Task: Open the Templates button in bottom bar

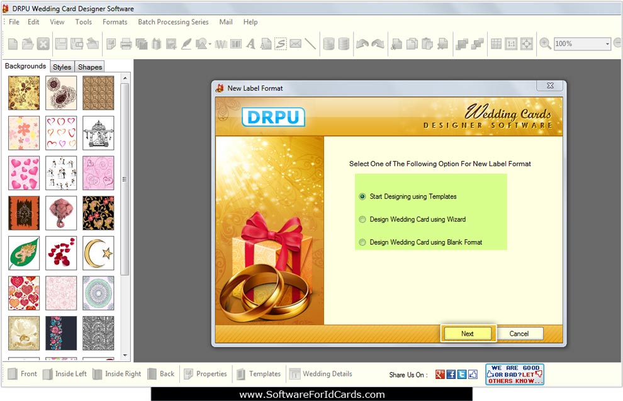Action: 259,373
